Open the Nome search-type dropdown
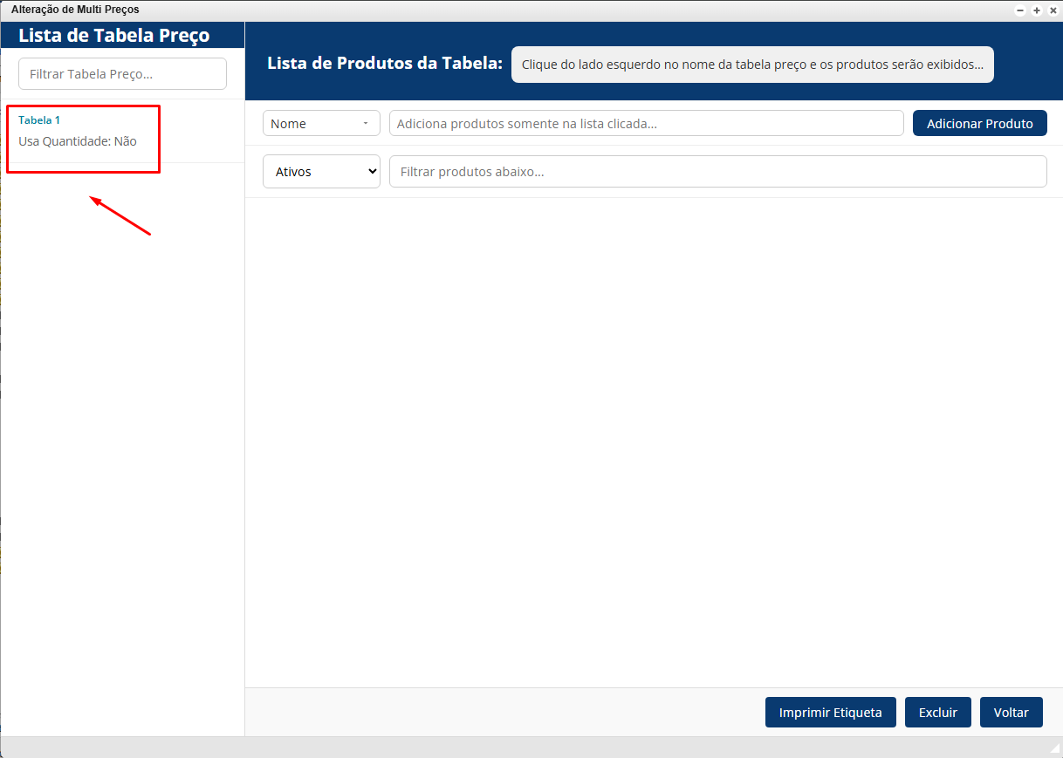1063x758 pixels. point(321,124)
